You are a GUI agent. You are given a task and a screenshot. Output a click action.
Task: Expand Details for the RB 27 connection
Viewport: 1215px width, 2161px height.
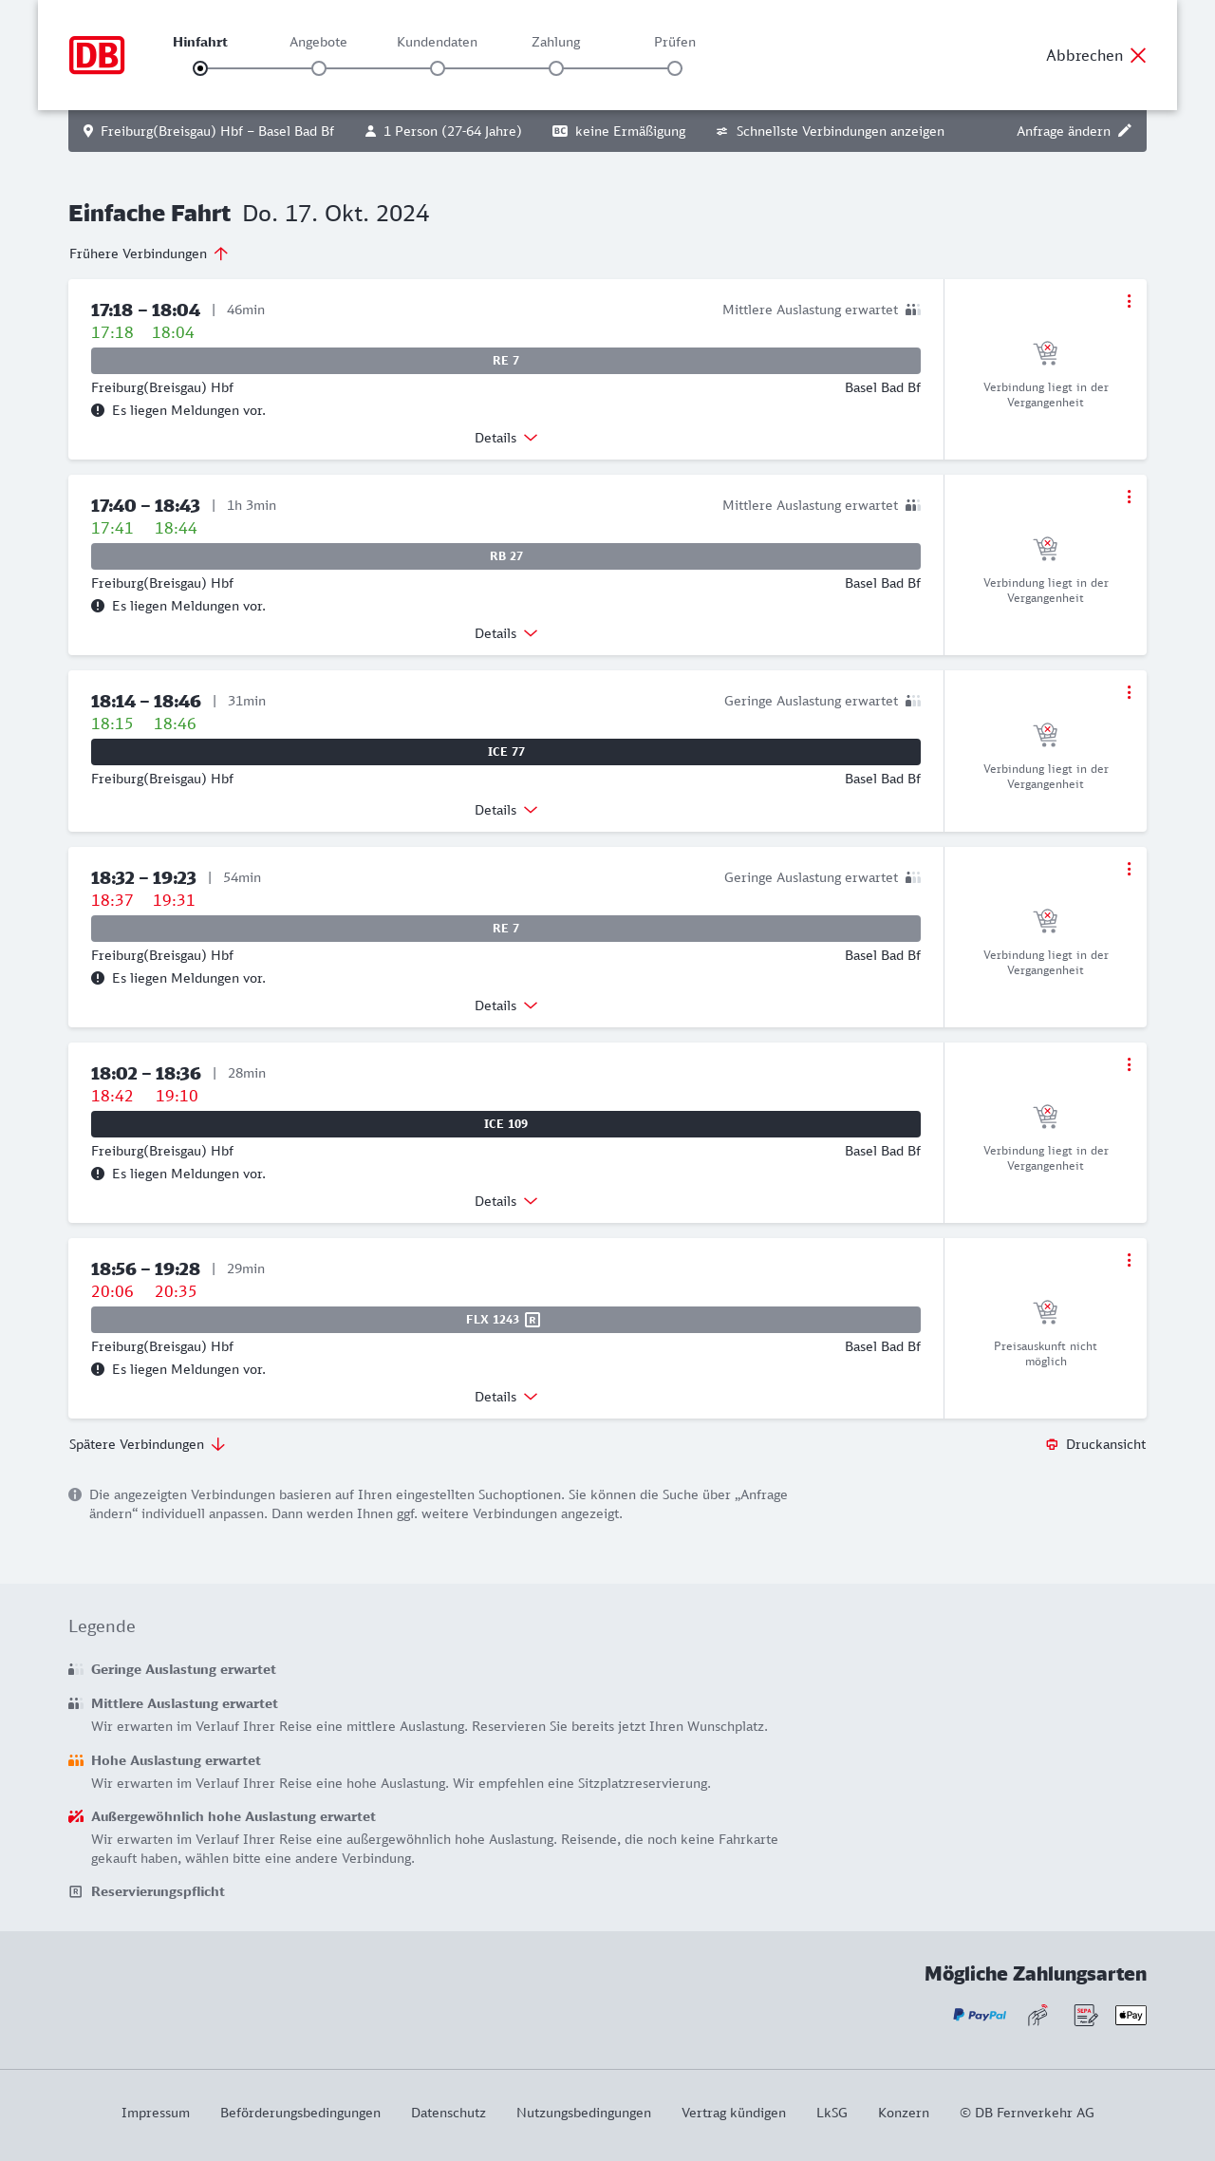[x=506, y=633]
